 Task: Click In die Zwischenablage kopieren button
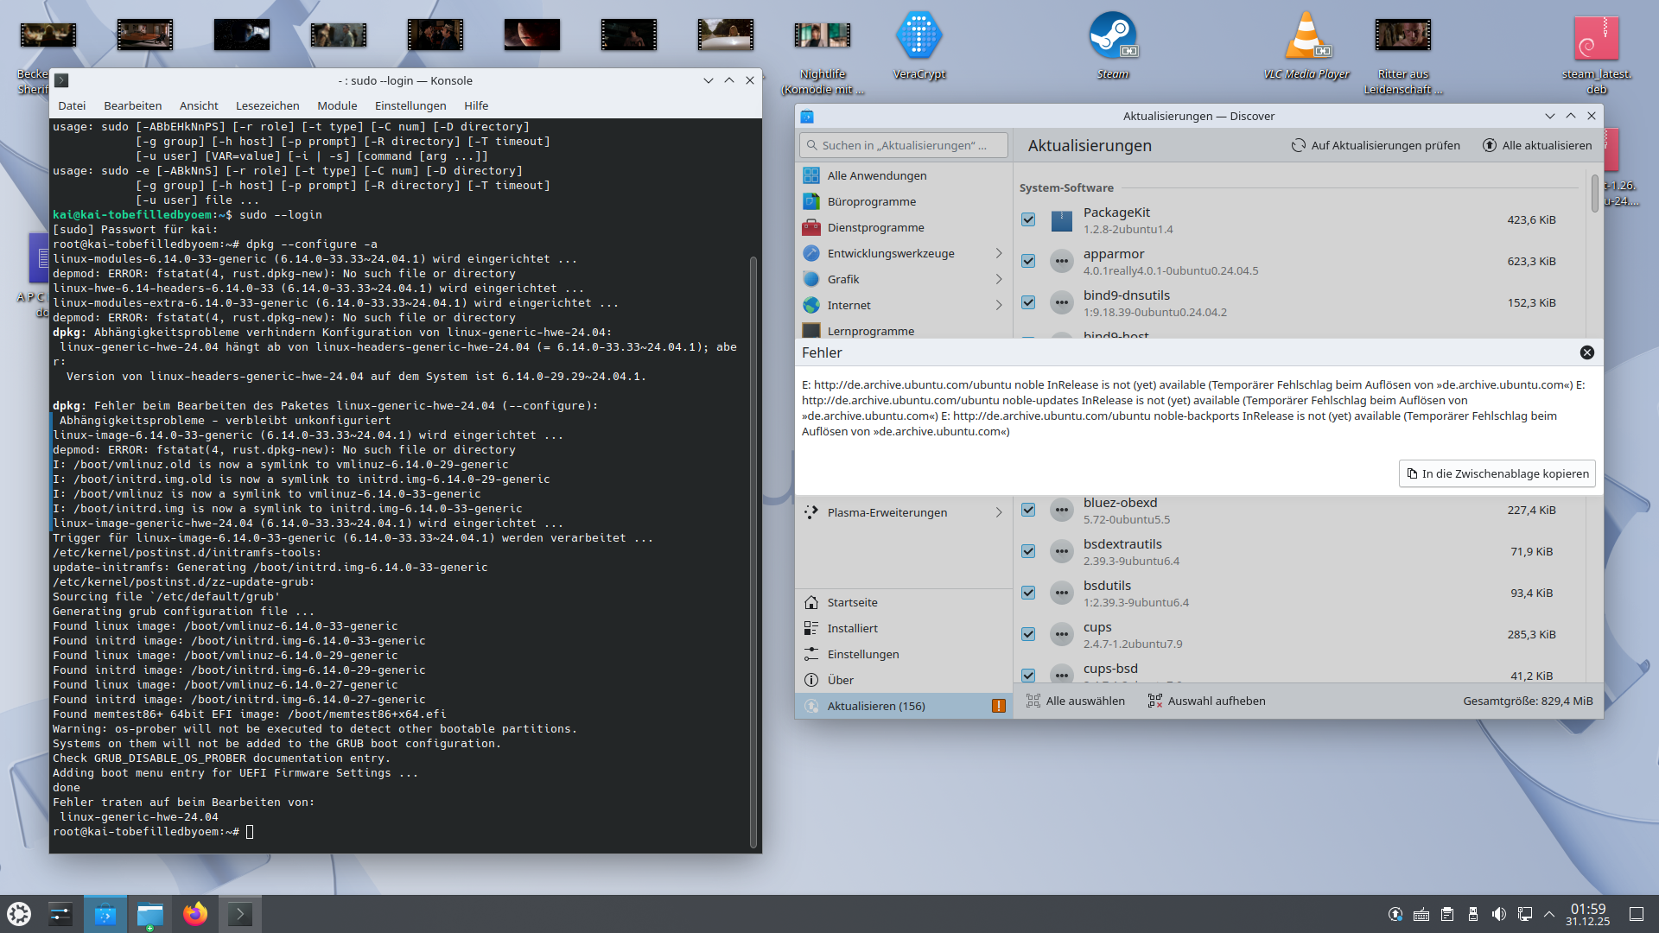[x=1497, y=473]
